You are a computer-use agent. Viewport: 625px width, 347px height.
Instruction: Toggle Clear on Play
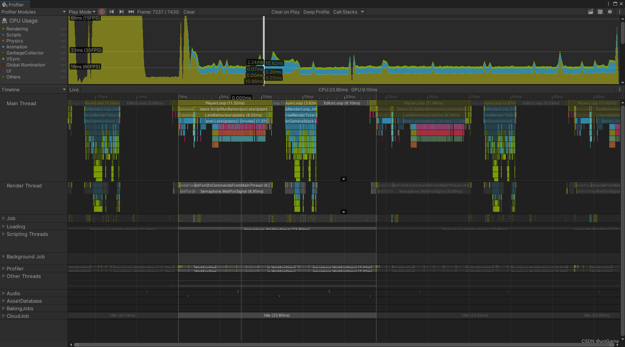coord(285,12)
